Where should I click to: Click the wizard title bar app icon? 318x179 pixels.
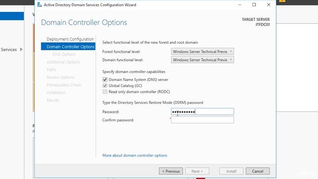(40, 4)
